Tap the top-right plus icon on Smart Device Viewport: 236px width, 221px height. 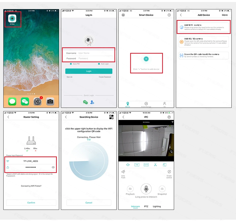[169, 15]
